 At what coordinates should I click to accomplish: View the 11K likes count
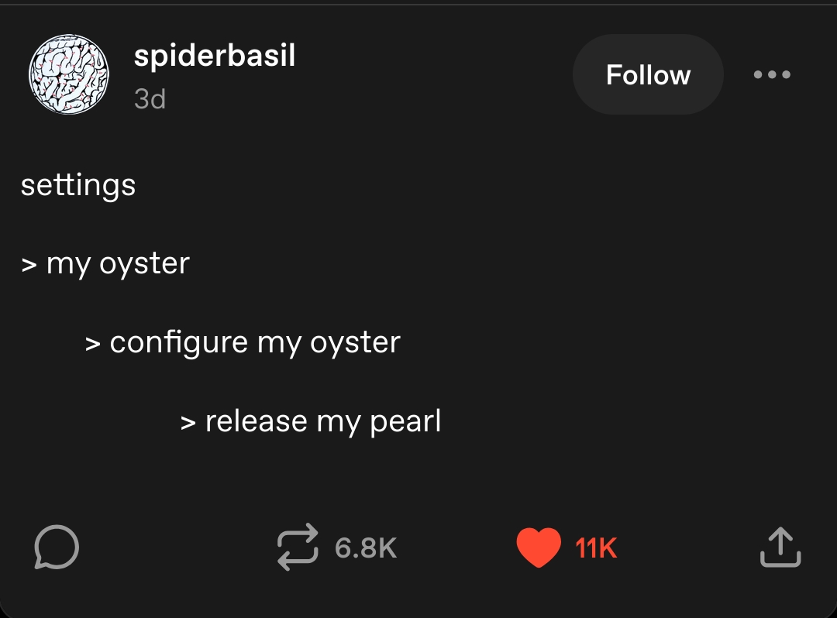click(x=596, y=548)
